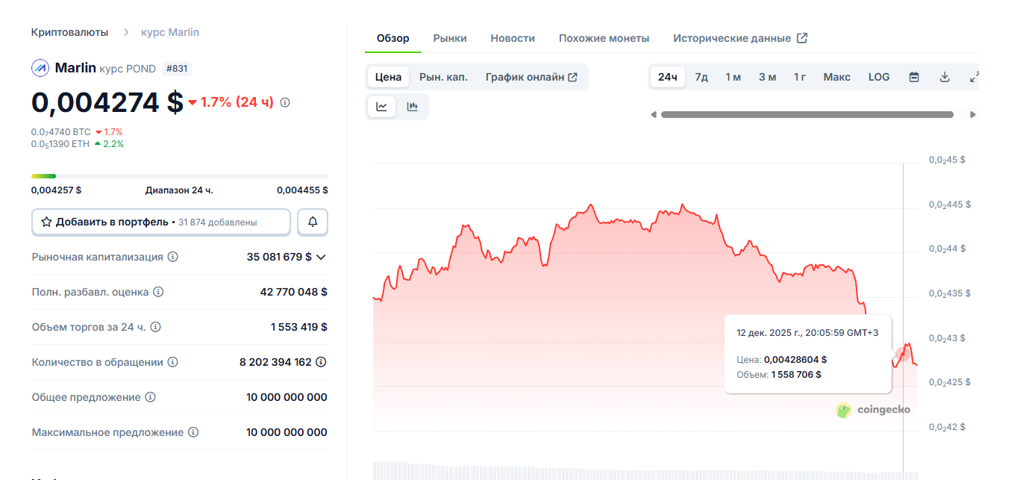1029x480 pixels.
Task: Open the Рынки tab
Action: [x=450, y=38]
